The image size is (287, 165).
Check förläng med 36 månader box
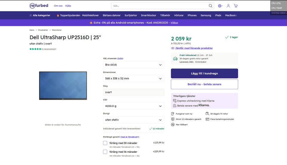[x=105, y=152]
